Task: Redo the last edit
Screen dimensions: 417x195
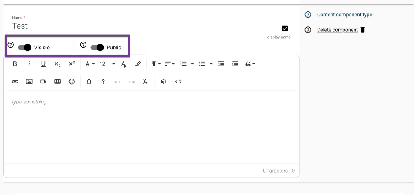Action: pos(131,81)
